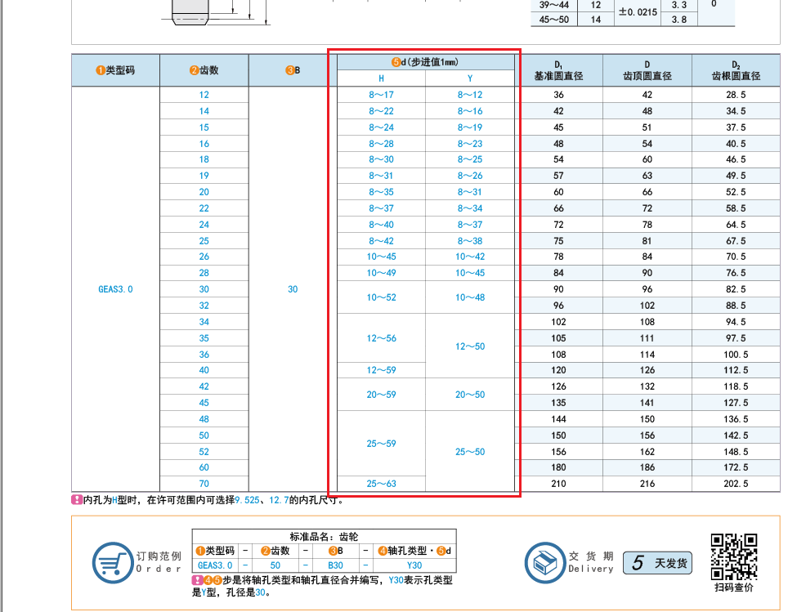Viewport: 797px width, 612px height.
Task: Click the orange number 2 badge beside 齿数 in table header
Action: [x=195, y=70]
